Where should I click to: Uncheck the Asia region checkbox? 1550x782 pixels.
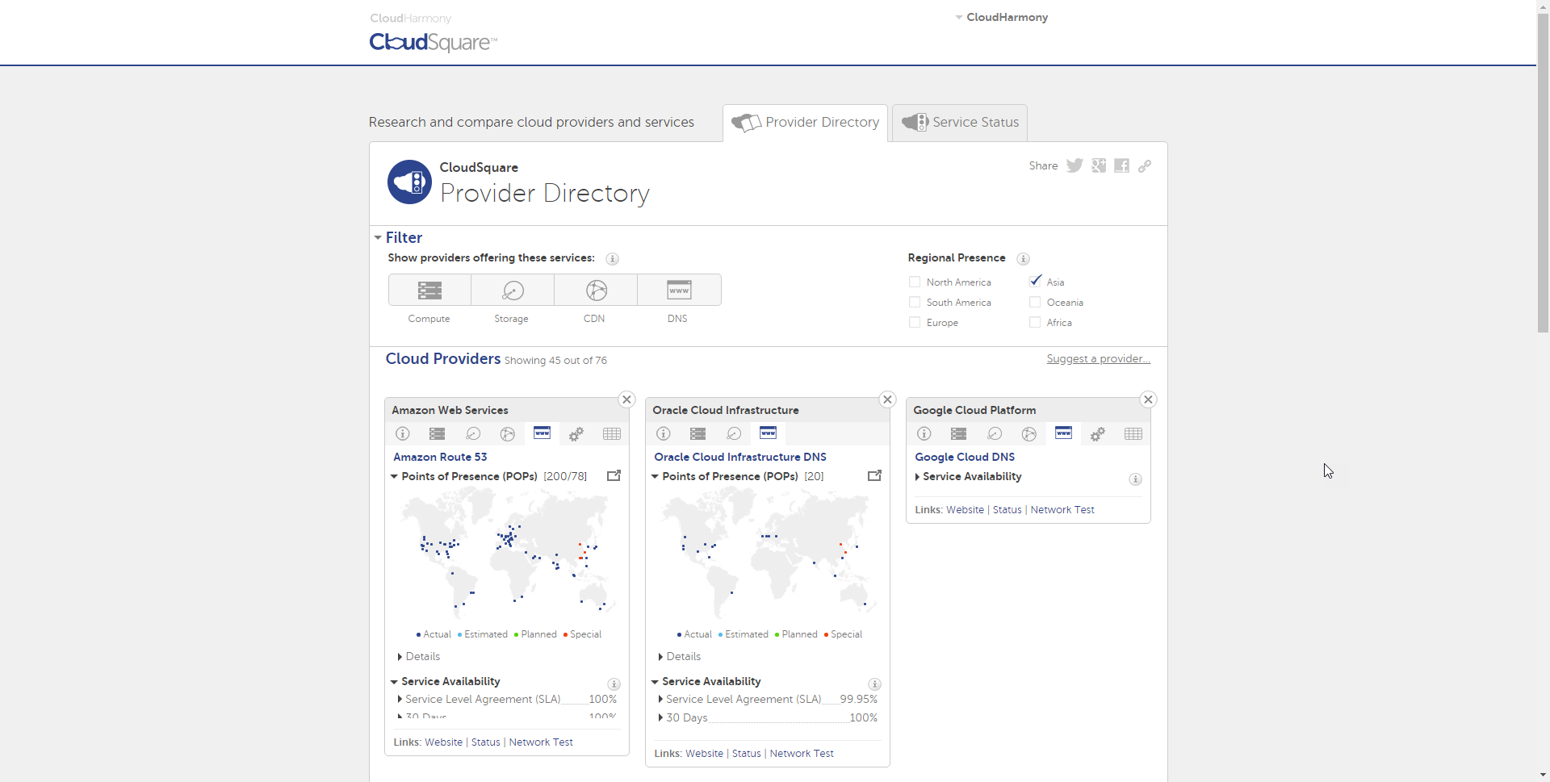tap(1035, 281)
